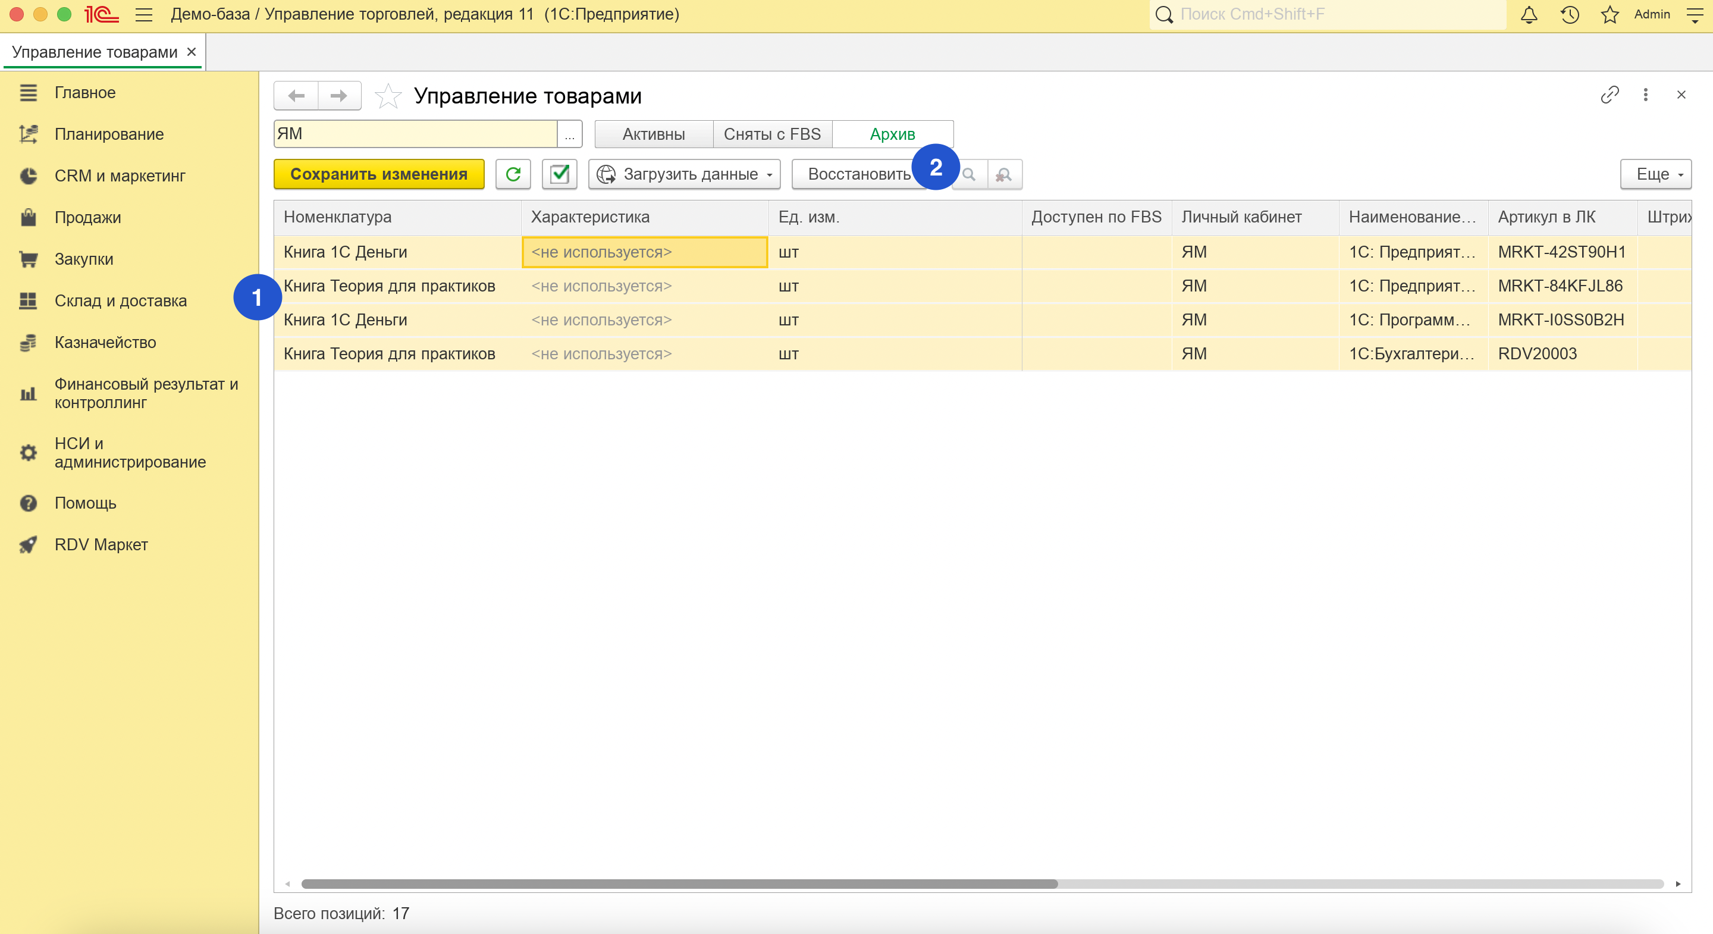Image resolution: width=1713 pixels, height=934 pixels.
Task: Open the hamburger main menu icon
Action: (143, 15)
